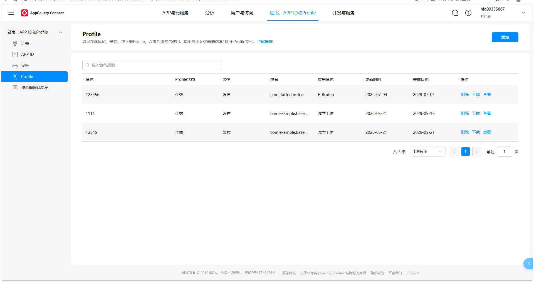Select Profile in the sidebar
This screenshot has height=282, width=534.
click(x=34, y=77)
